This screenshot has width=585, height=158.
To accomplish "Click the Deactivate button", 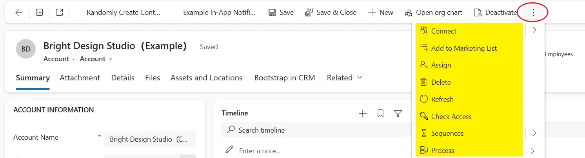I will click(495, 12).
